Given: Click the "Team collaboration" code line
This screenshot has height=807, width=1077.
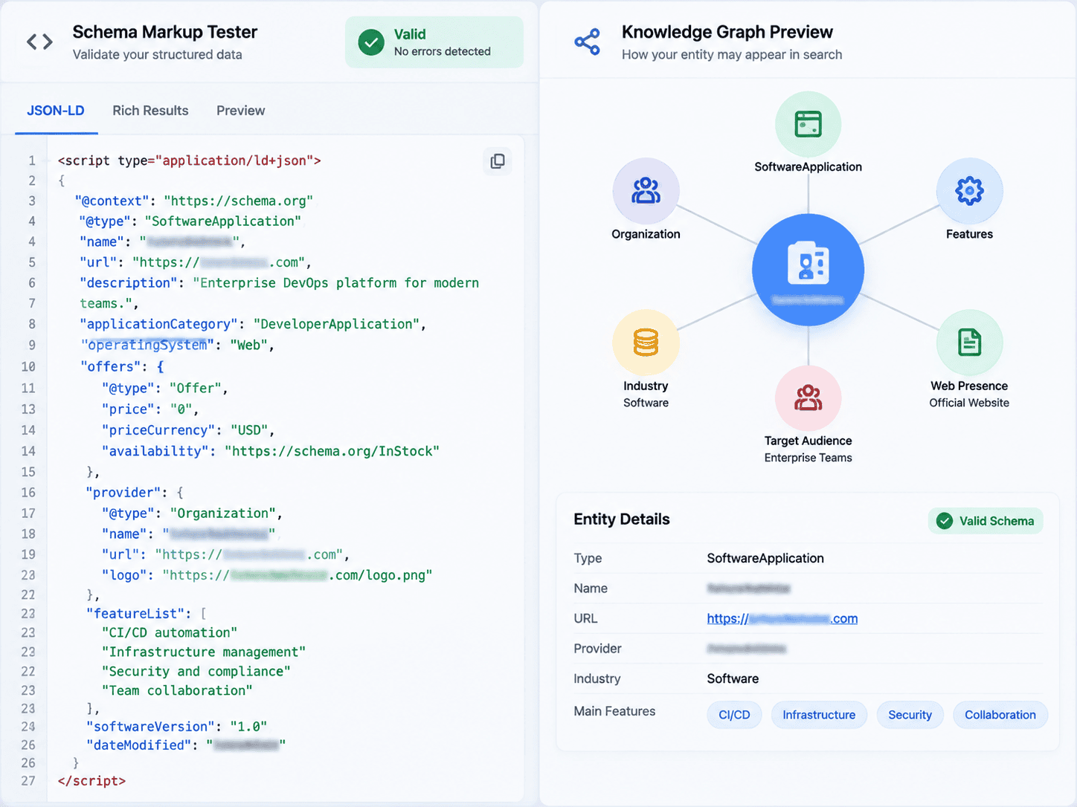Looking at the screenshot, I should 177,690.
